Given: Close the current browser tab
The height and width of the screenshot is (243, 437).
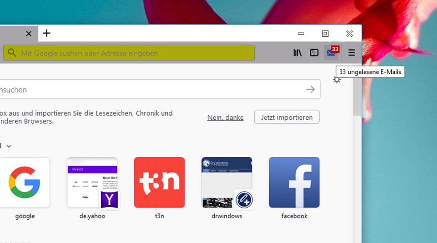Looking at the screenshot, I should pos(29,33).
